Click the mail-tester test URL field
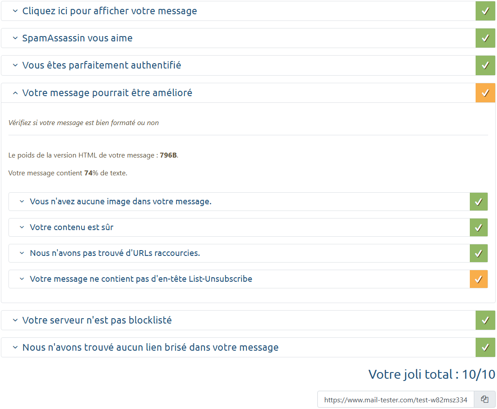 pyautogui.click(x=395, y=400)
